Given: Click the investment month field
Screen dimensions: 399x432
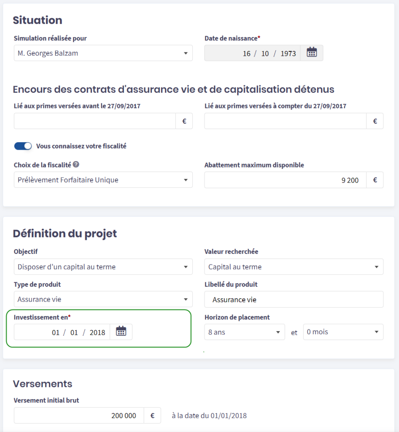Looking at the screenshot, I should (74, 332).
